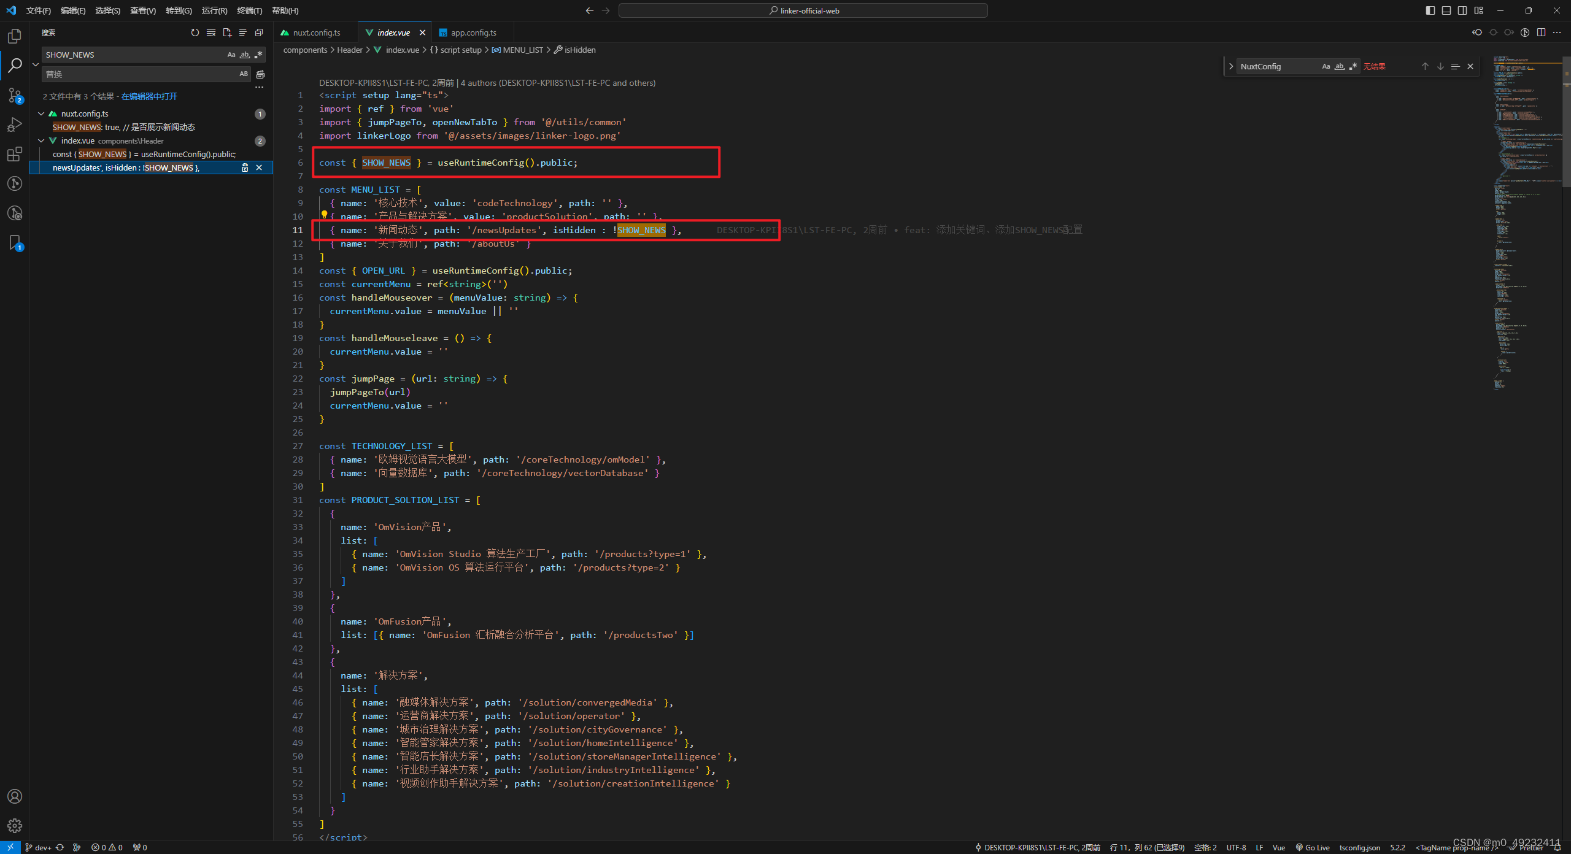1571x854 pixels.
Task: Close the NuxtConfig find widget
Action: coord(1470,66)
